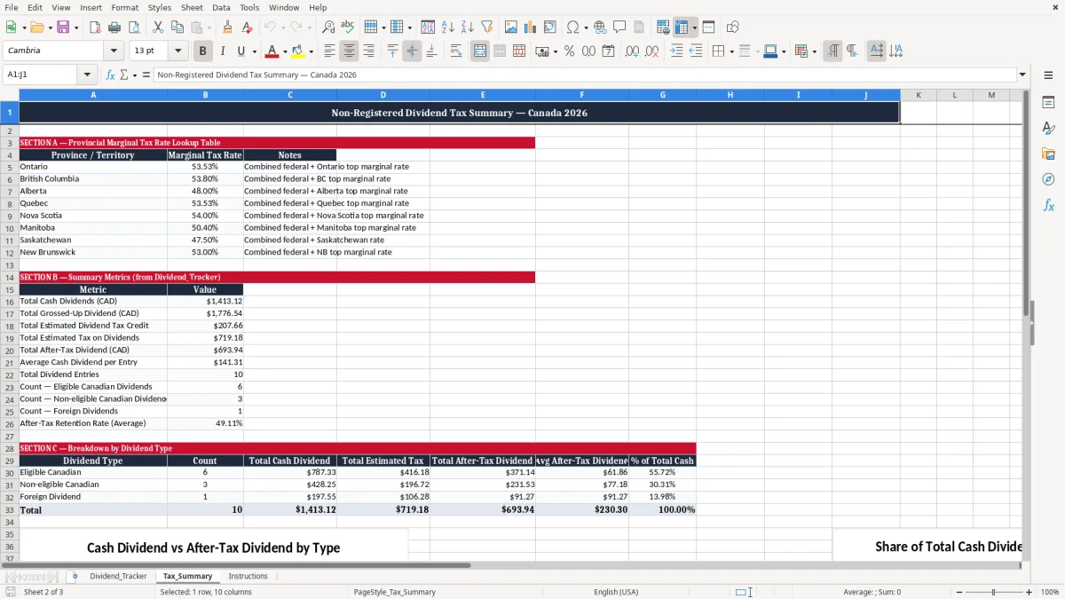
Task: Apply the red font color swatch
Action: [272, 51]
